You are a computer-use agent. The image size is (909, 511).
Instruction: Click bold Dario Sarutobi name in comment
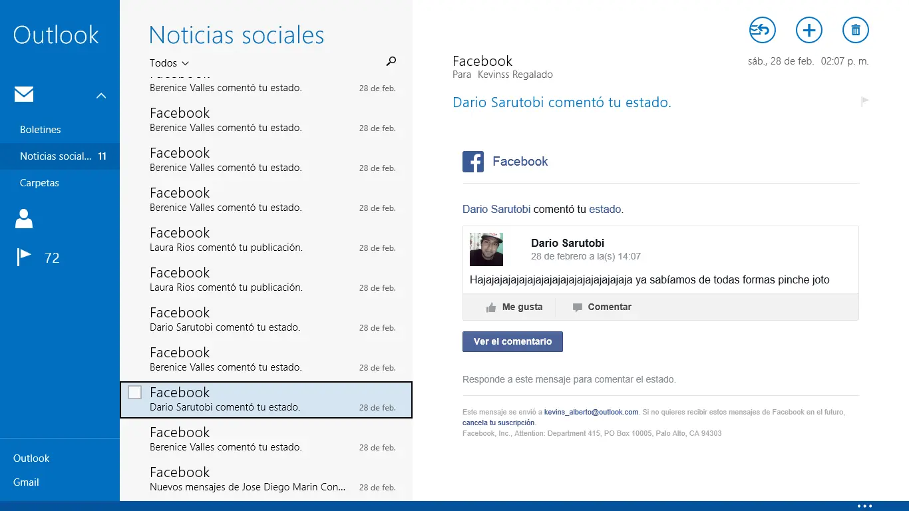pyautogui.click(x=568, y=244)
